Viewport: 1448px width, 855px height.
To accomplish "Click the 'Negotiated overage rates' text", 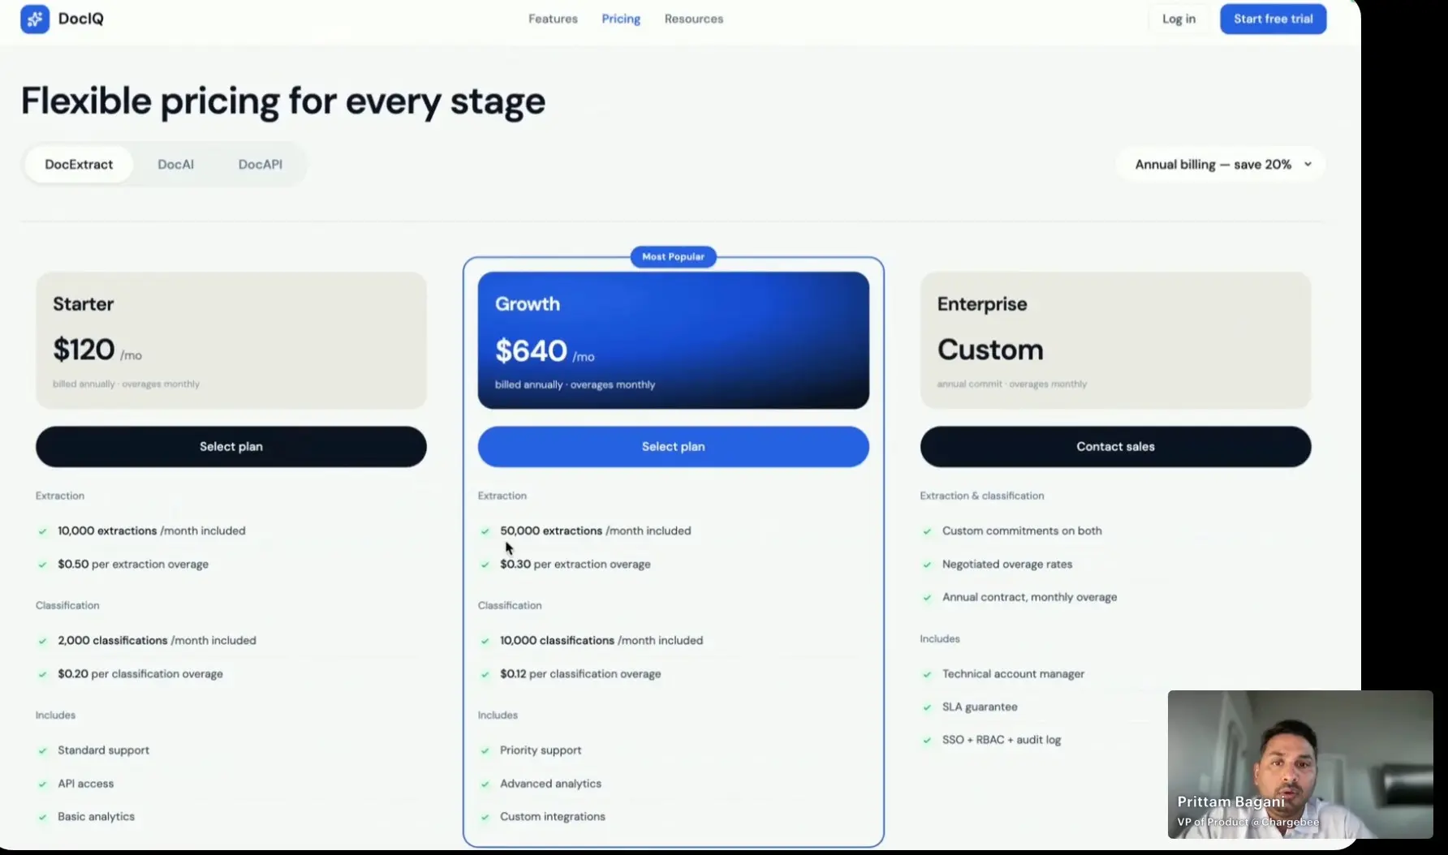I will (x=1007, y=564).
